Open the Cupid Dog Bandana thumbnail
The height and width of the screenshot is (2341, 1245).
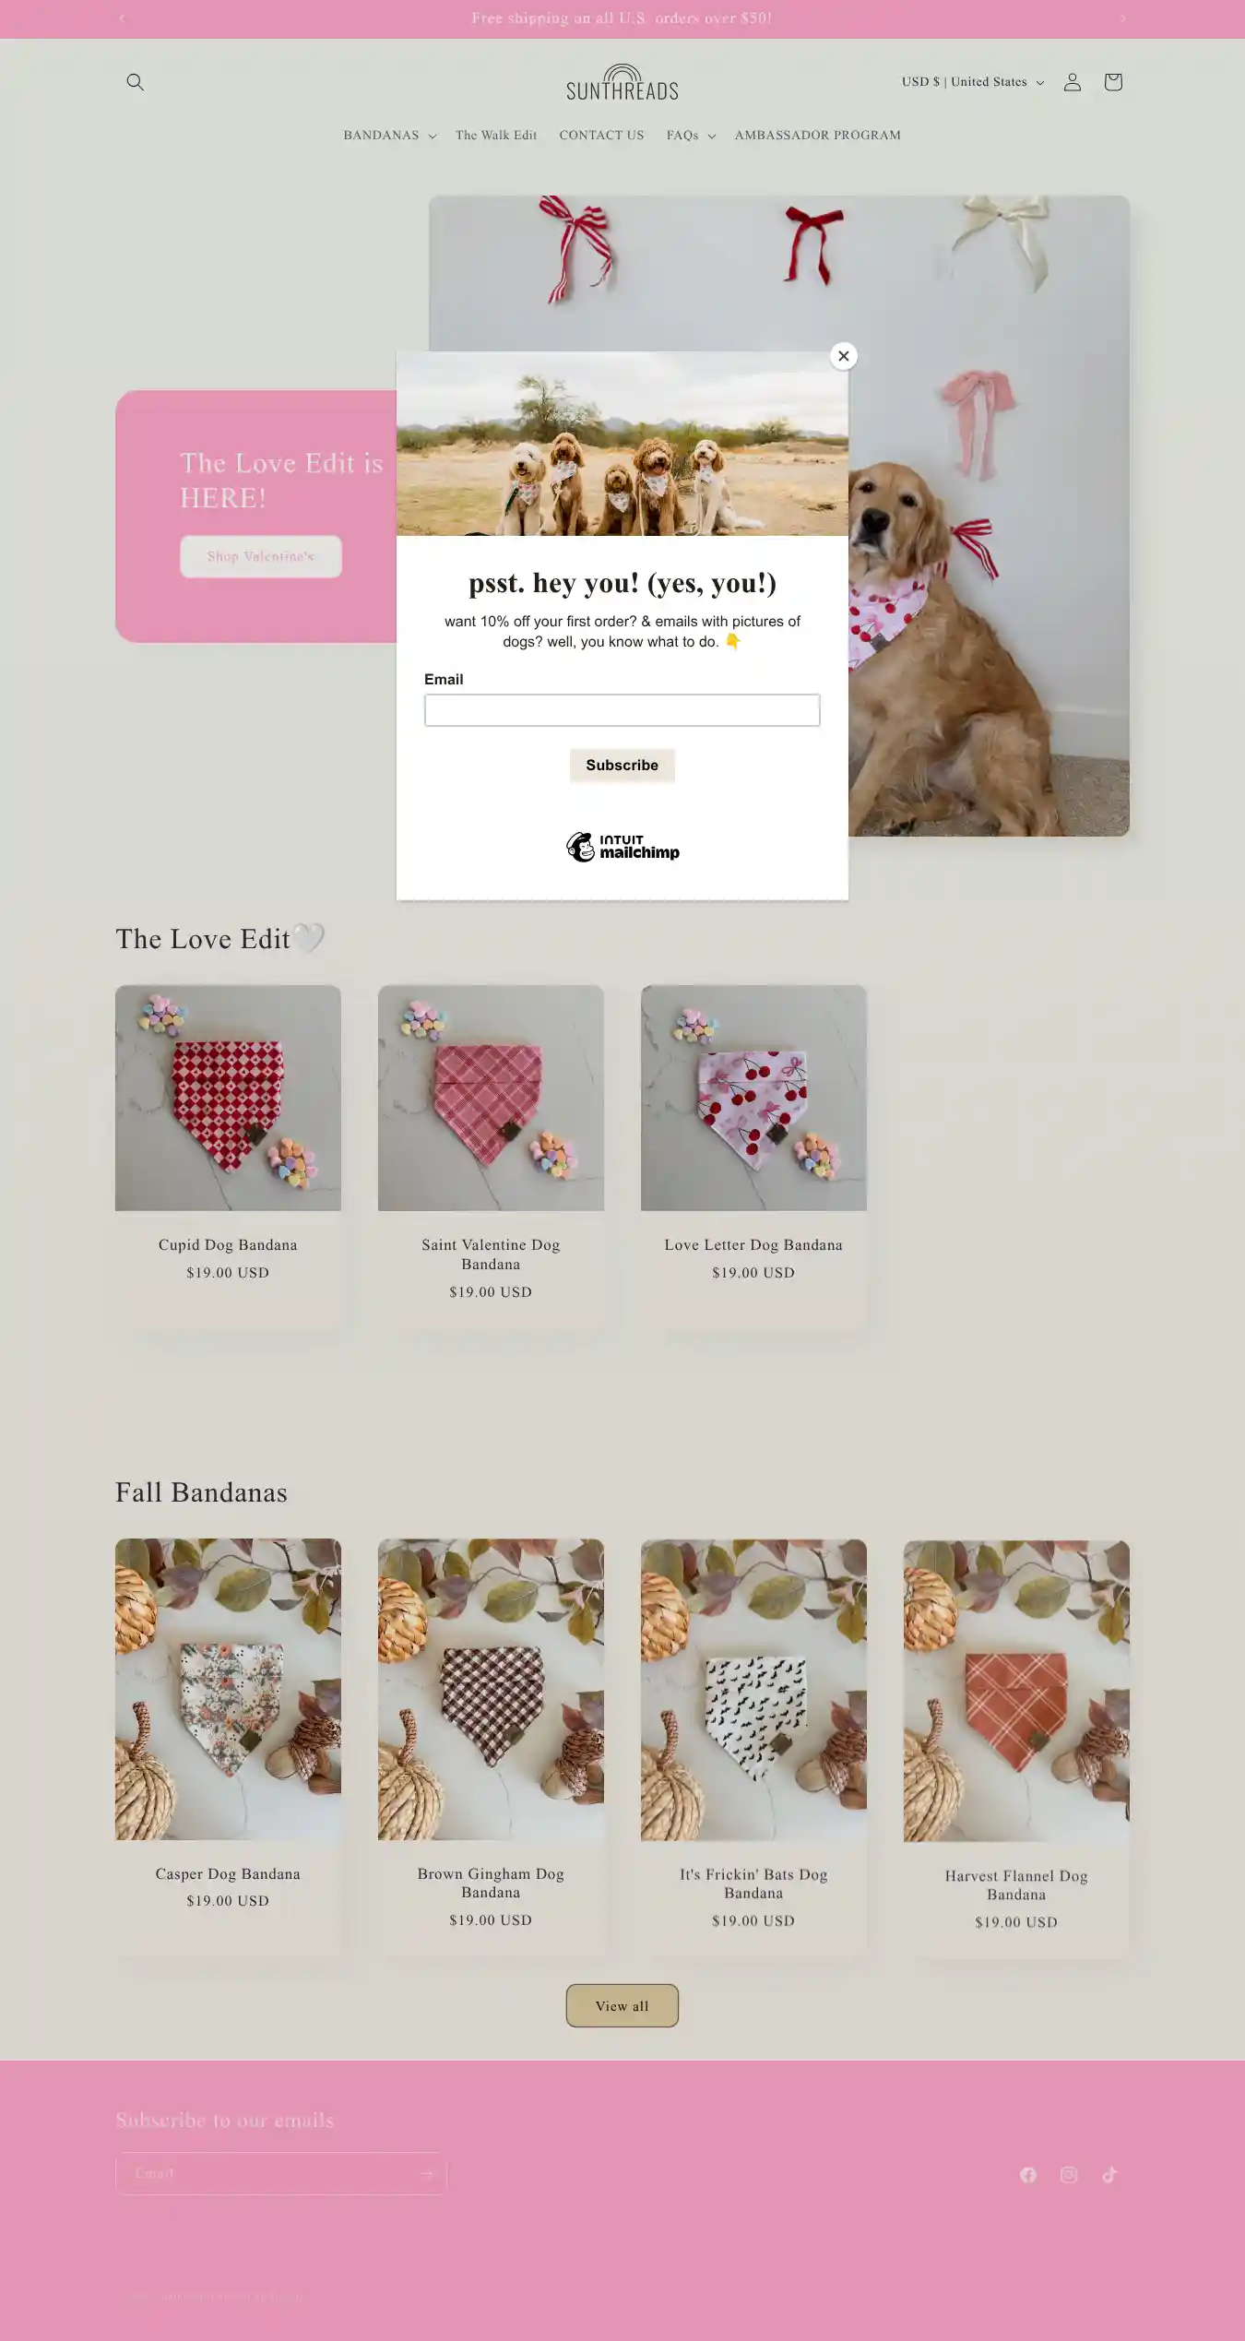click(x=228, y=1098)
